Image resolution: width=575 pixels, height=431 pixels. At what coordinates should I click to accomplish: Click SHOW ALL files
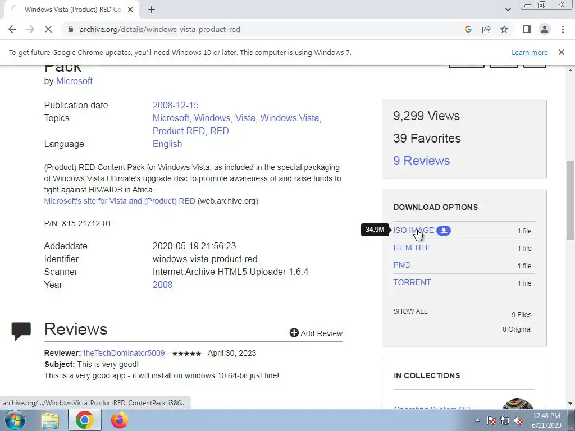[410, 311]
